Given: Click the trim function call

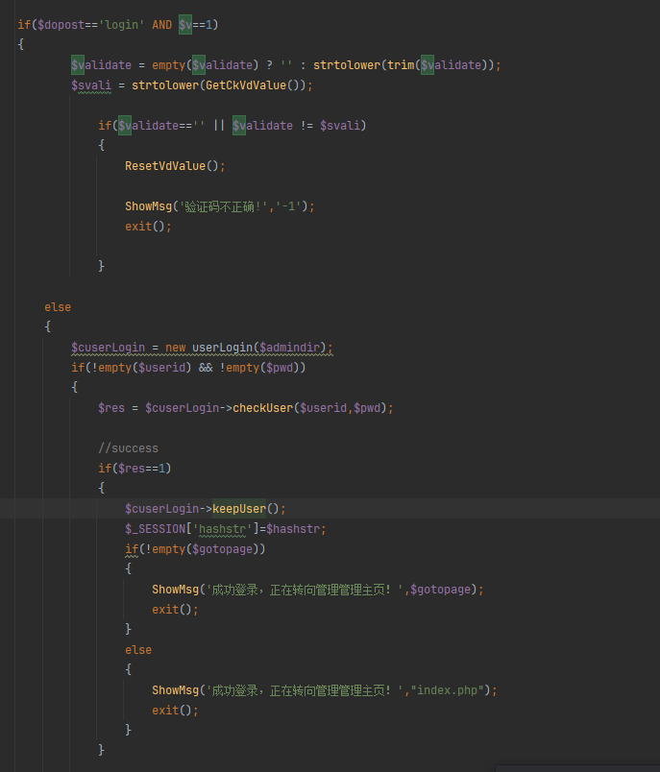Looking at the screenshot, I should [401, 65].
